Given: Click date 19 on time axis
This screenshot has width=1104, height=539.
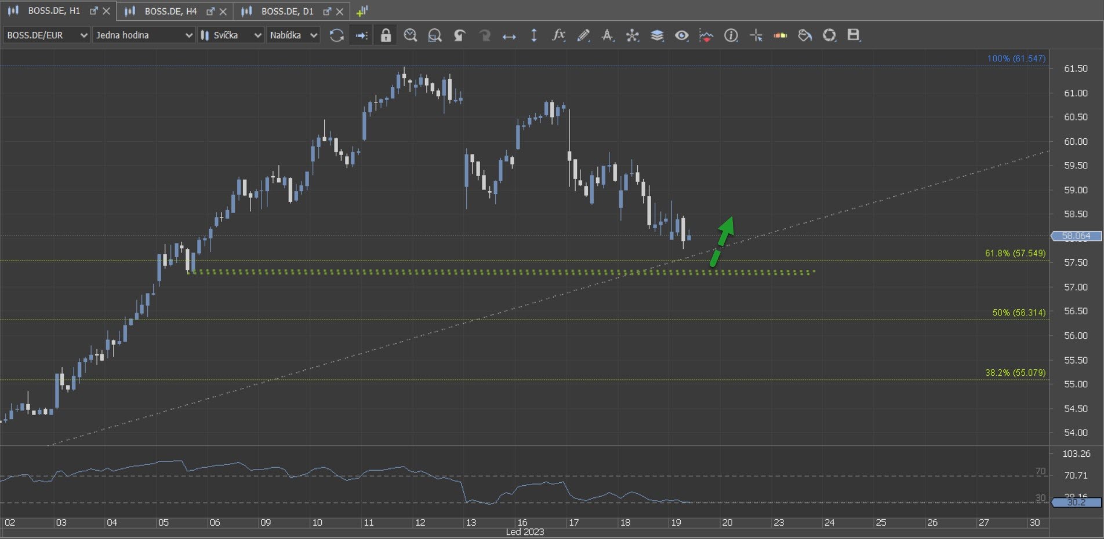Looking at the screenshot, I should [676, 522].
